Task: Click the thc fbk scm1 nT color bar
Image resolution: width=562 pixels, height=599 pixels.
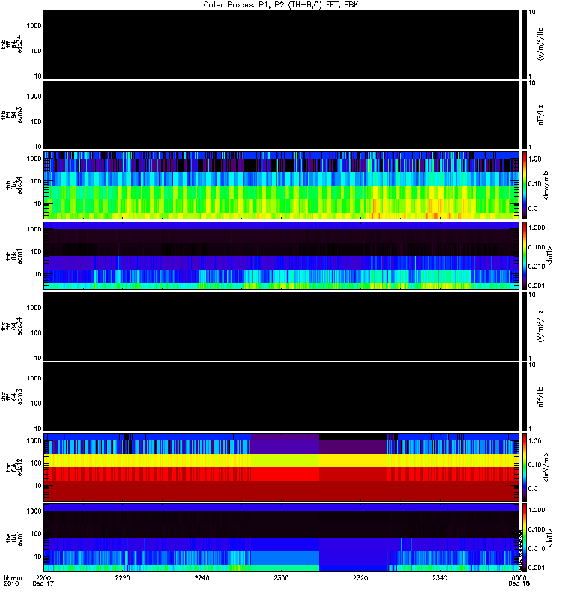Action: click(x=525, y=537)
